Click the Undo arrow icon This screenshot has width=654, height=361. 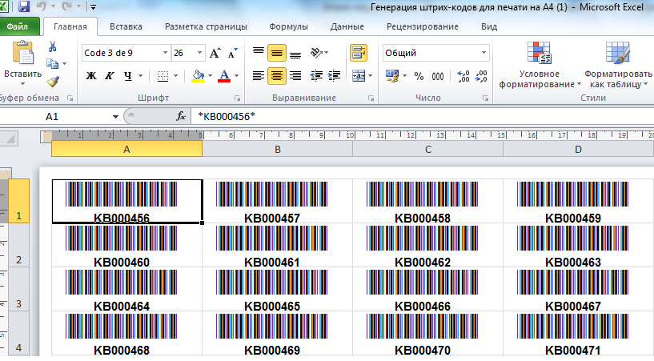click(x=42, y=6)
